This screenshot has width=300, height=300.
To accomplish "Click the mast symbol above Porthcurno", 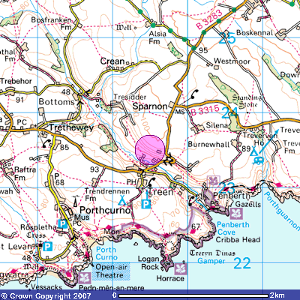I will 75,201.
